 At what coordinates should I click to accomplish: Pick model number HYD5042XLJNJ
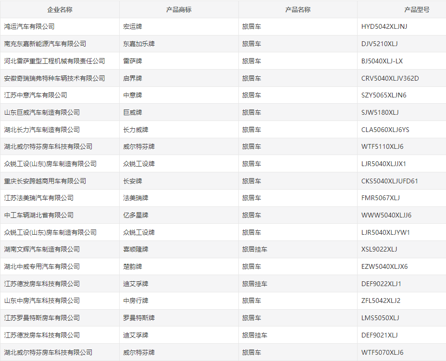click(384, 27)
